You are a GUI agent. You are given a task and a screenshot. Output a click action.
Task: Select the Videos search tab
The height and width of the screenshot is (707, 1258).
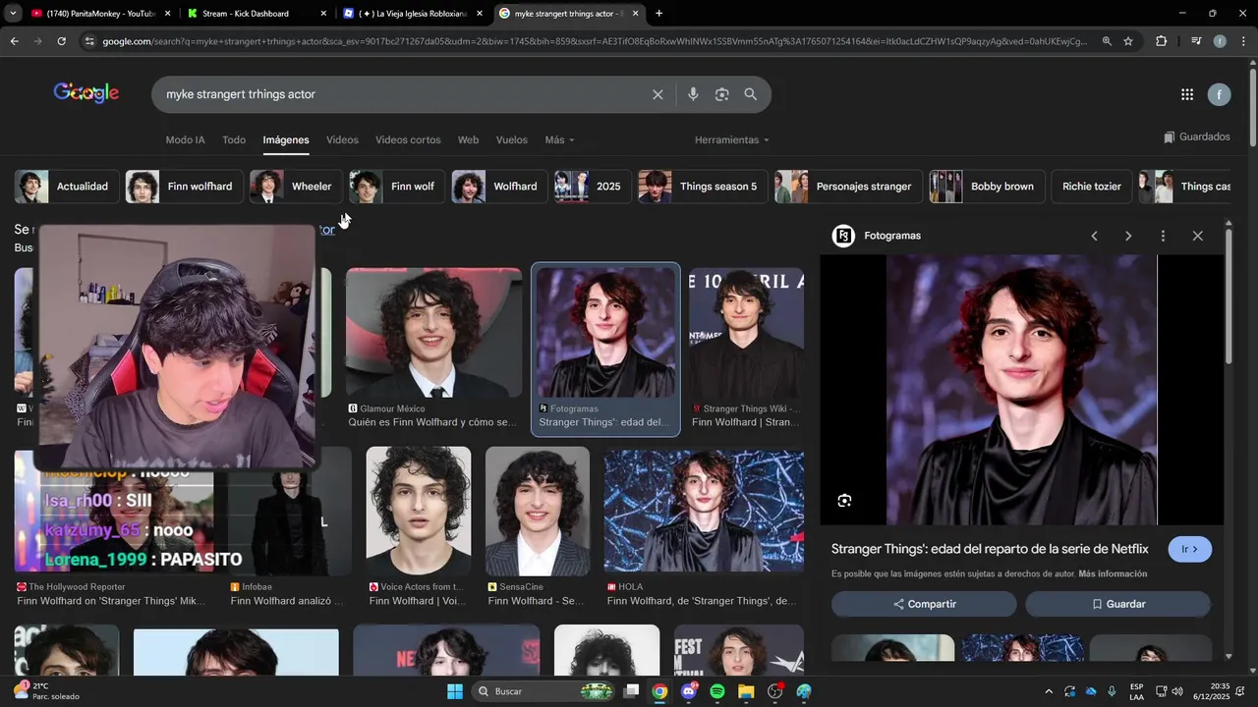pos(342,140)
